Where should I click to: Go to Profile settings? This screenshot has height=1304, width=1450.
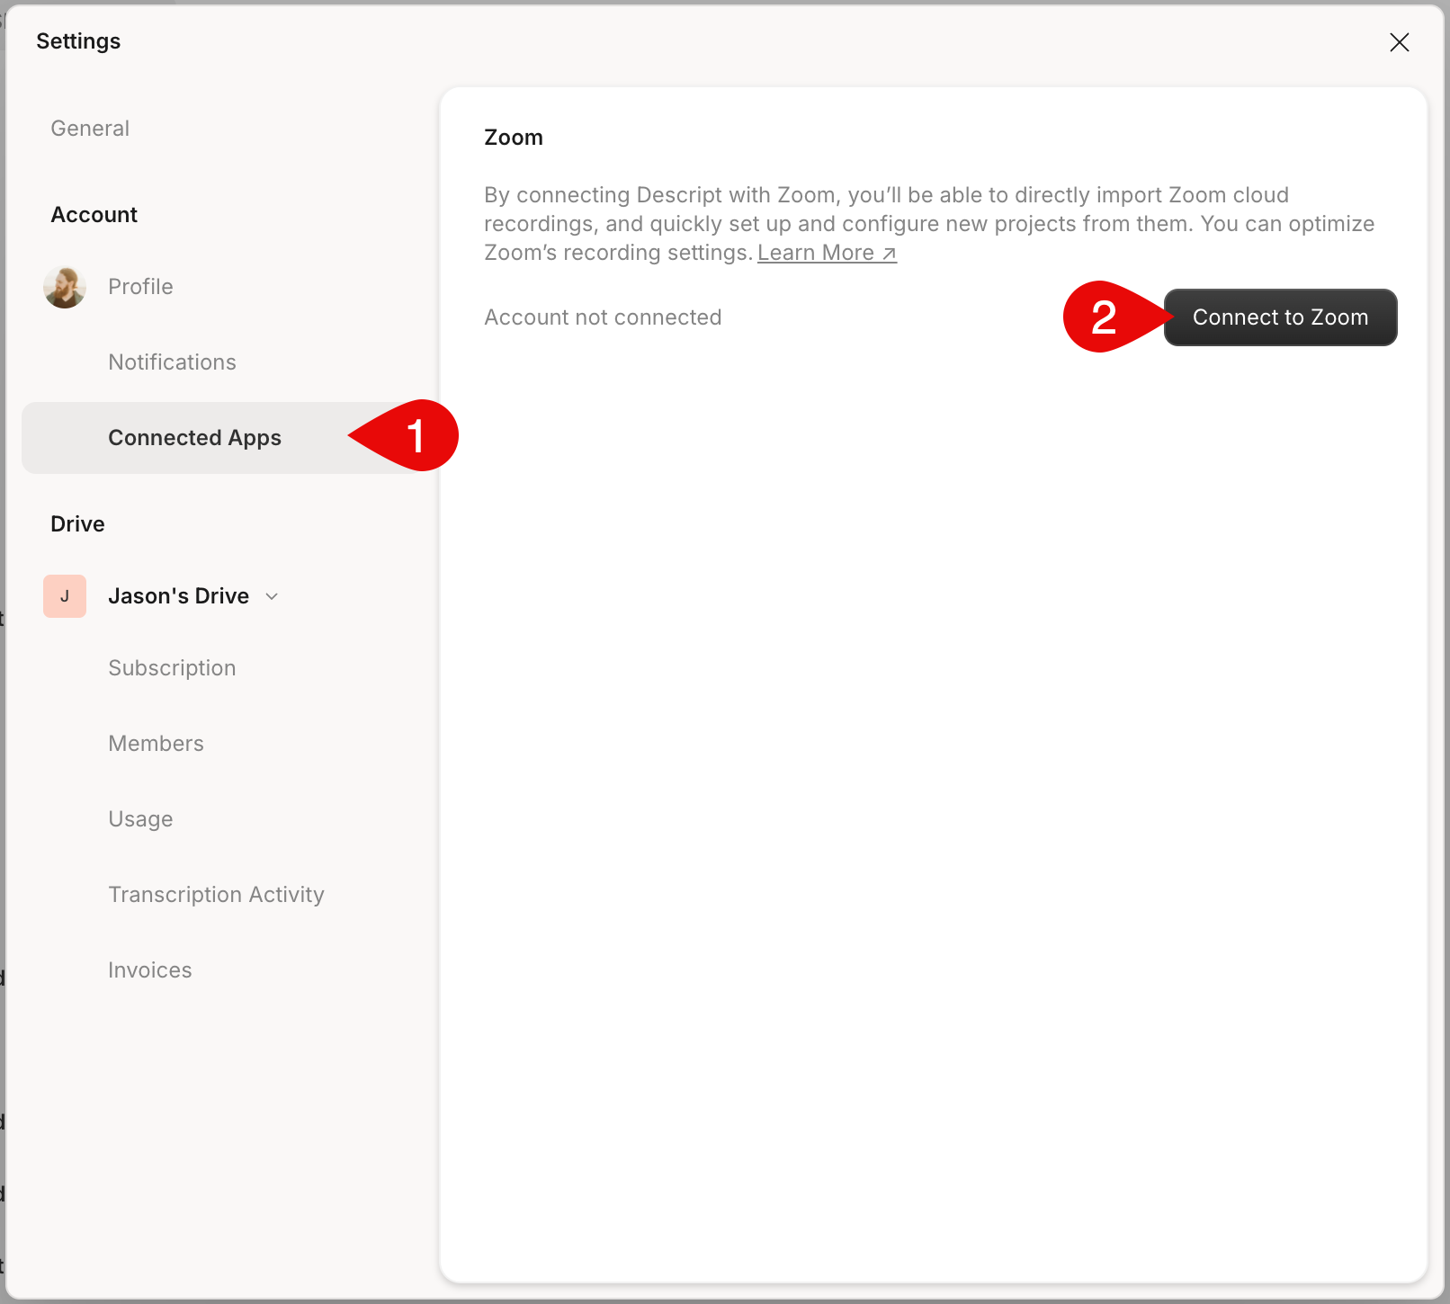(140, 287)
